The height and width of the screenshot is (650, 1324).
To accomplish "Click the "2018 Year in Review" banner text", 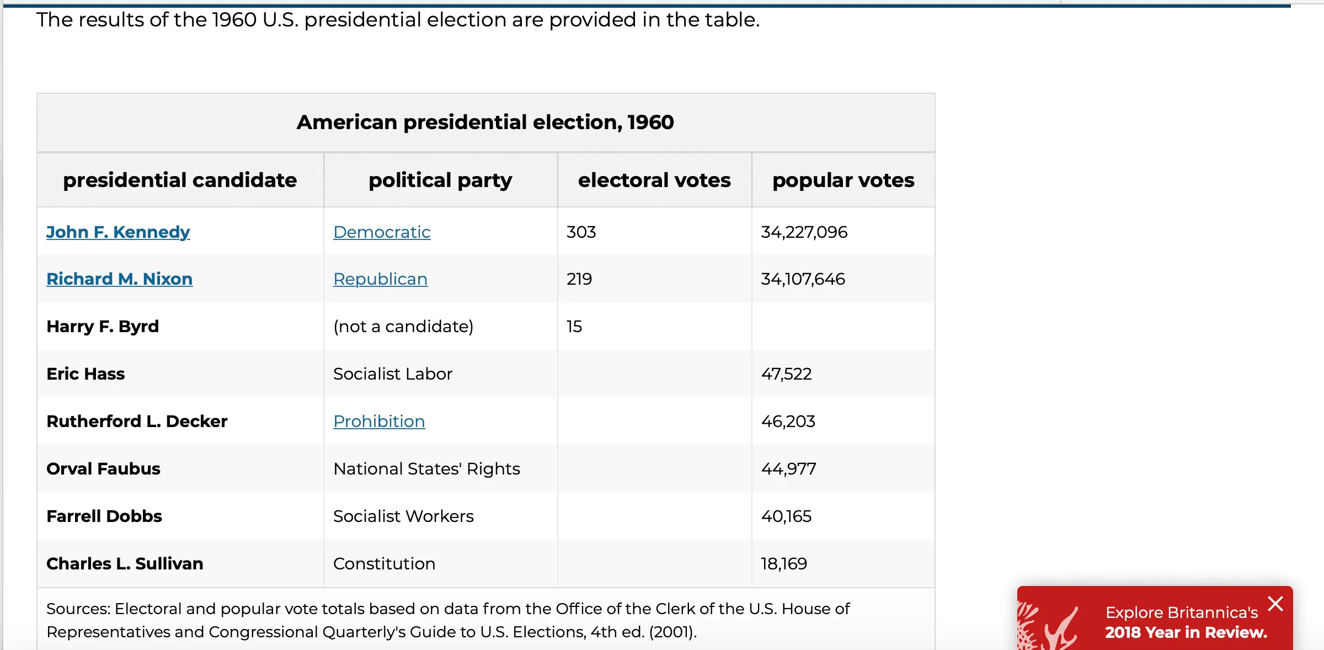I will tap(1186, 632).
